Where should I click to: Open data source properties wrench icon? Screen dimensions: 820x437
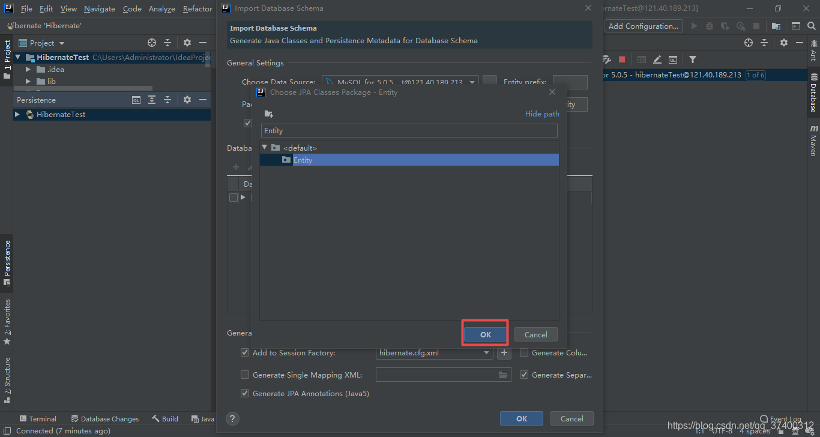click(606, 59)
